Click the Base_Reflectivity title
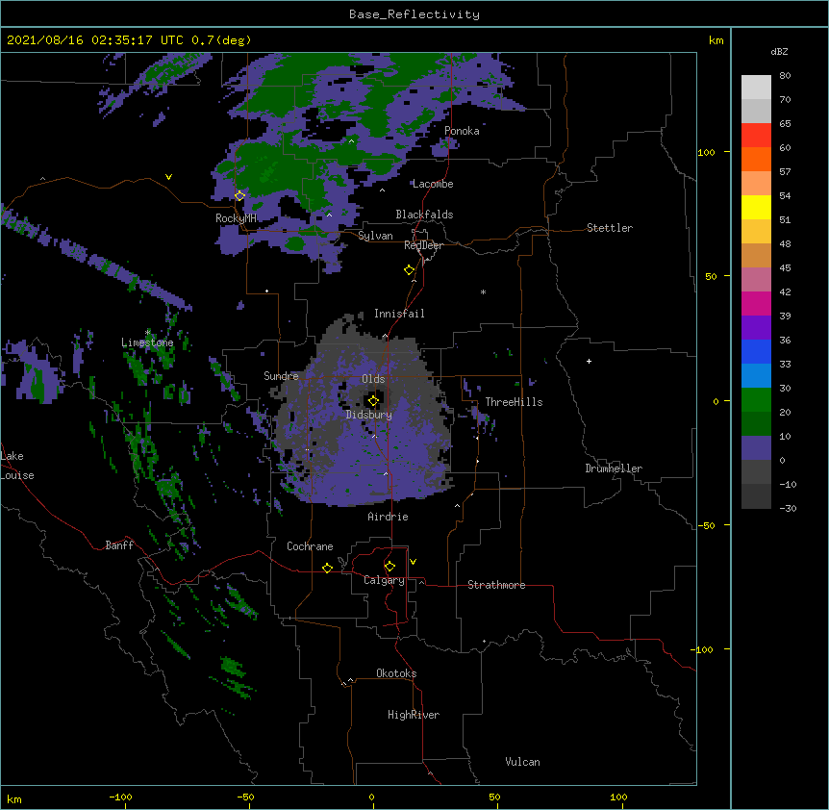The height and width of the screenshot is (810, 829). pyautogui.click(x=414, y=14)
